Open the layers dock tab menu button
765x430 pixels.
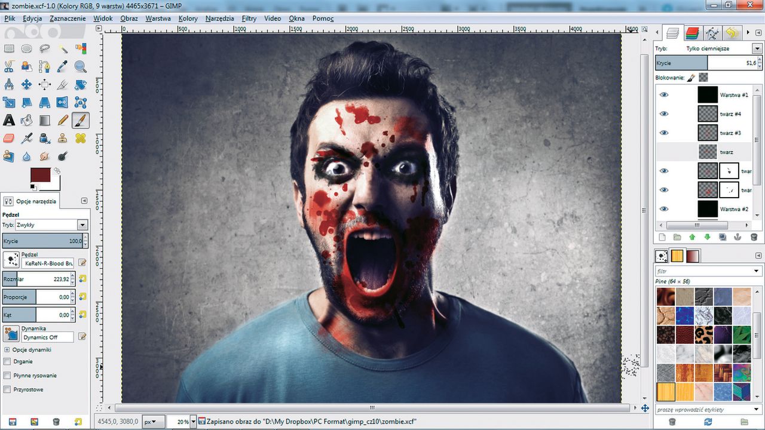(757, 32)
